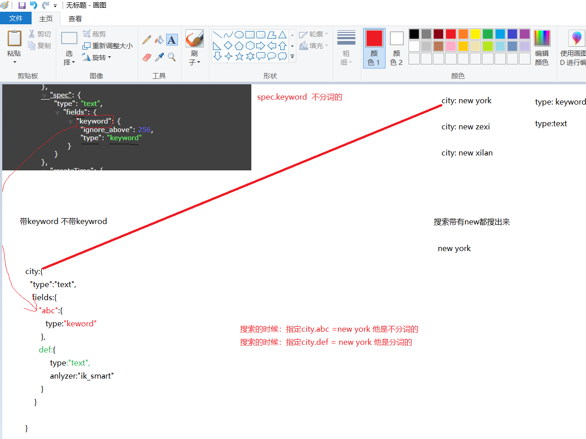The image size is (586, 439).
Task: Select the Pencil tool
Action: (147, 40)
